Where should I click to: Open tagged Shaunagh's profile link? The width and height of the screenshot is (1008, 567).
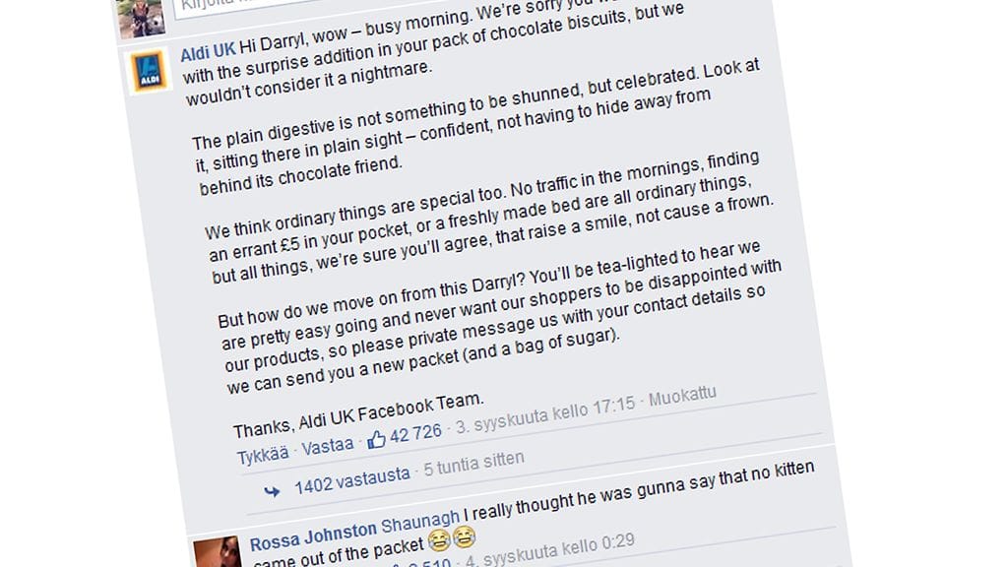point(420,522)
